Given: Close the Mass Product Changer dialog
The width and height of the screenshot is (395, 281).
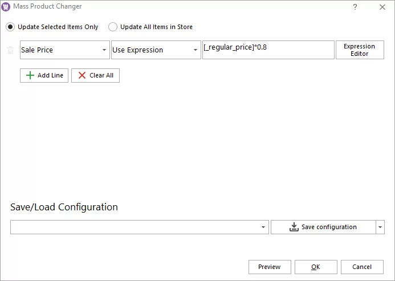Looking at the screenshot, I should [x=382, y=7].
